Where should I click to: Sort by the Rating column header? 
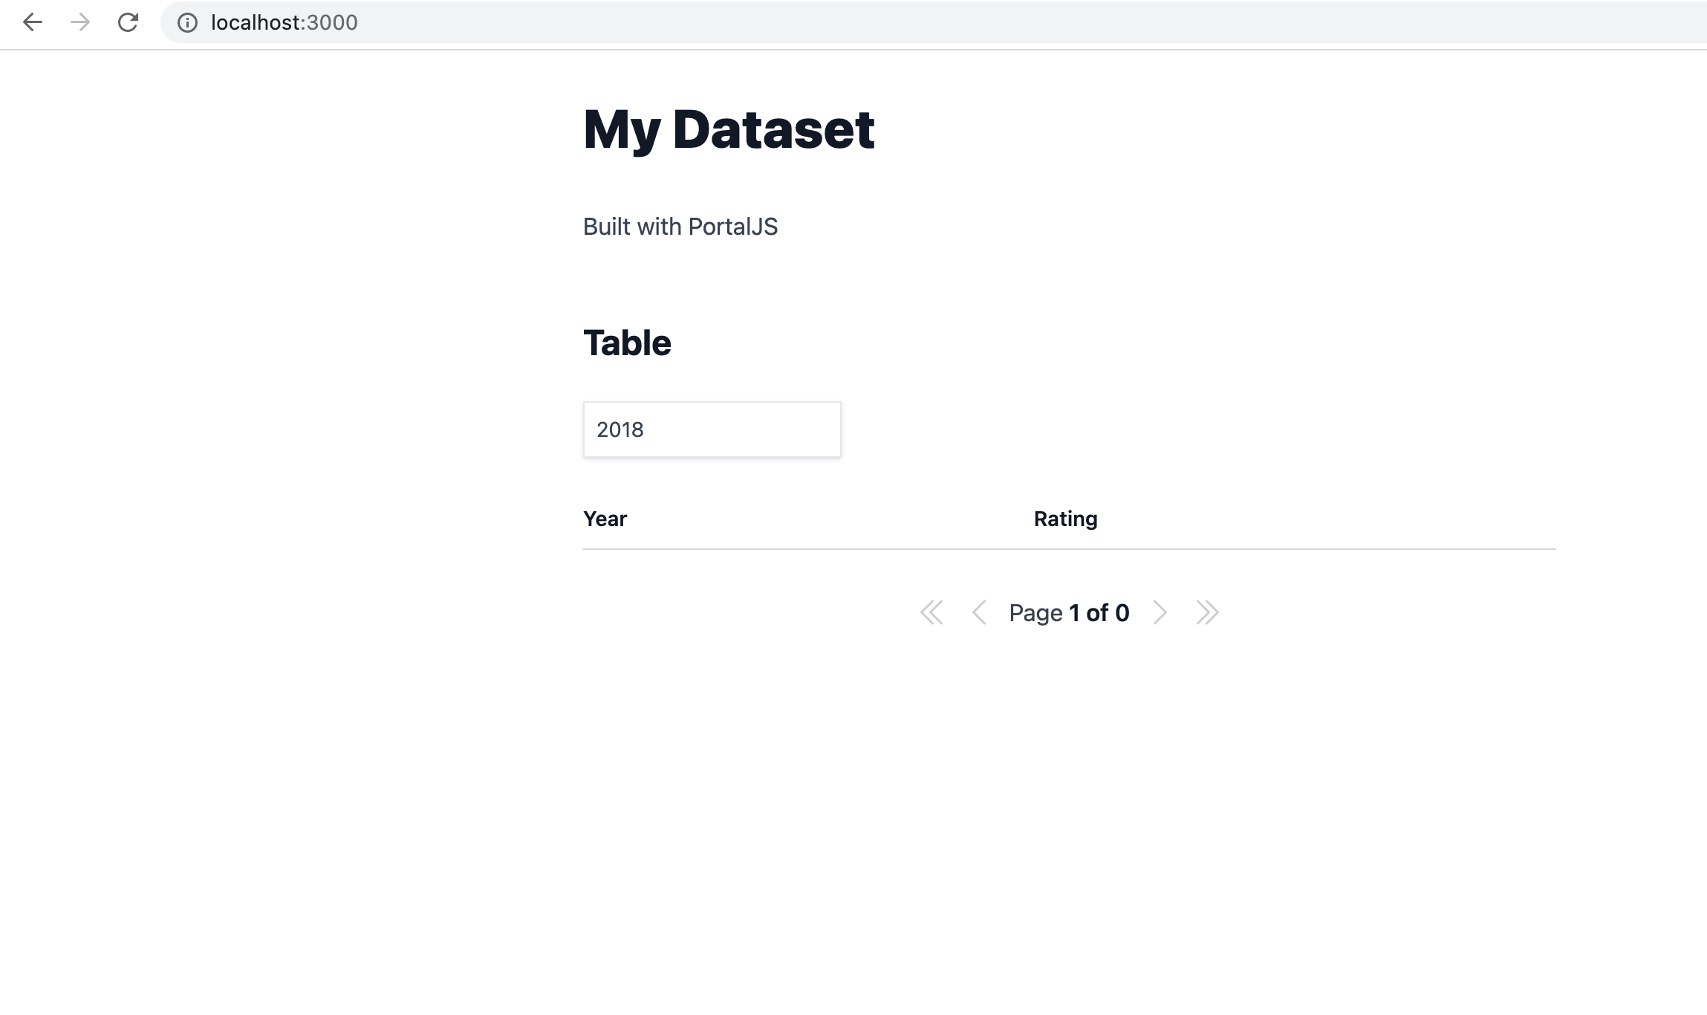1065,519
